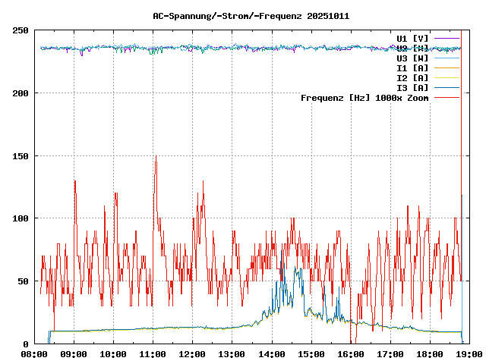Select the I1 [A] legend label
The height and width of the screenshot is (364, 486).
pyautogui.click(x=412, y=67)
